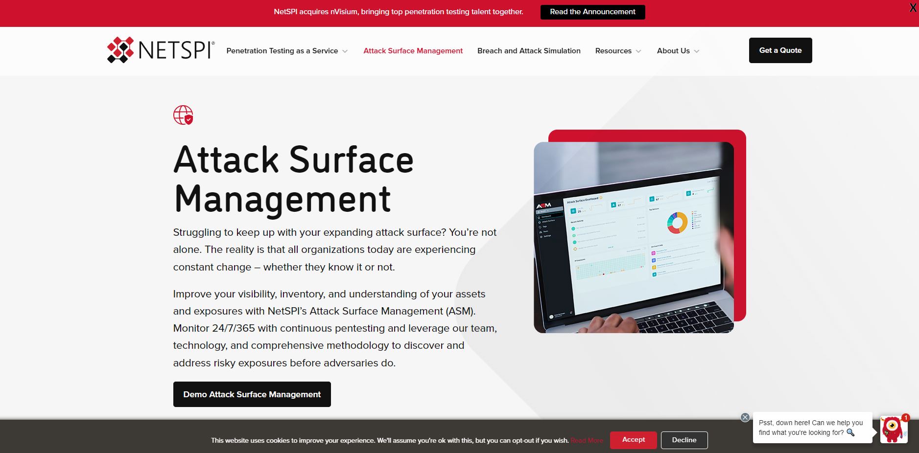Image resolution: width=919 pixels, height=453 pixels.
Task: Open the Resources menu item
Action: click(x=613, y=51)
